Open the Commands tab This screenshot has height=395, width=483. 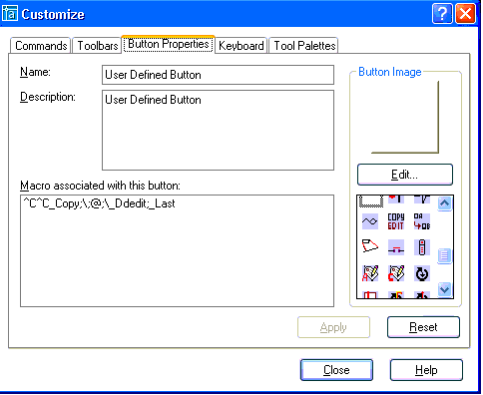(x=41, y=46)
